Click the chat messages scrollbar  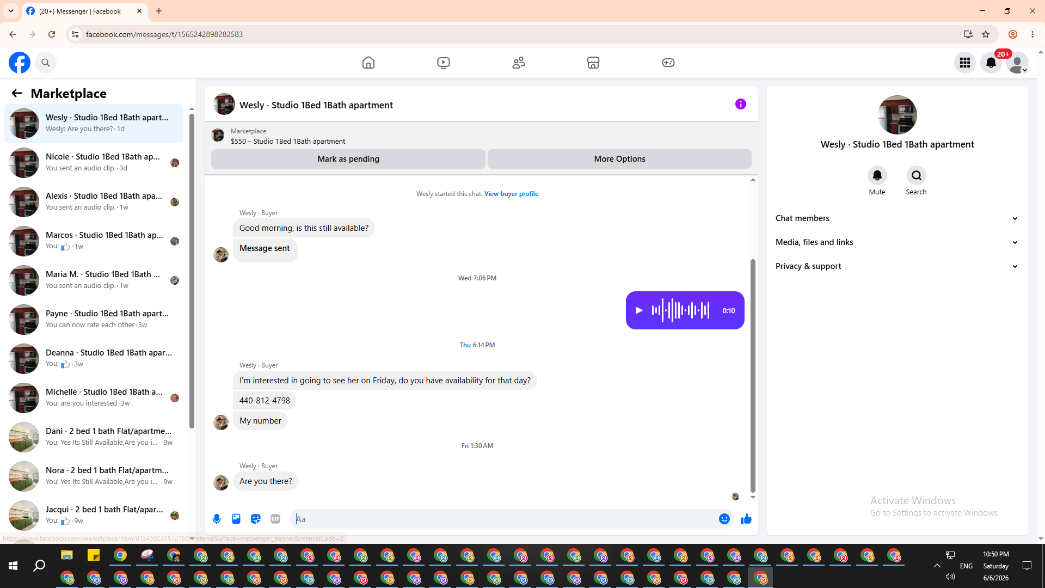(x=753, y=376)
